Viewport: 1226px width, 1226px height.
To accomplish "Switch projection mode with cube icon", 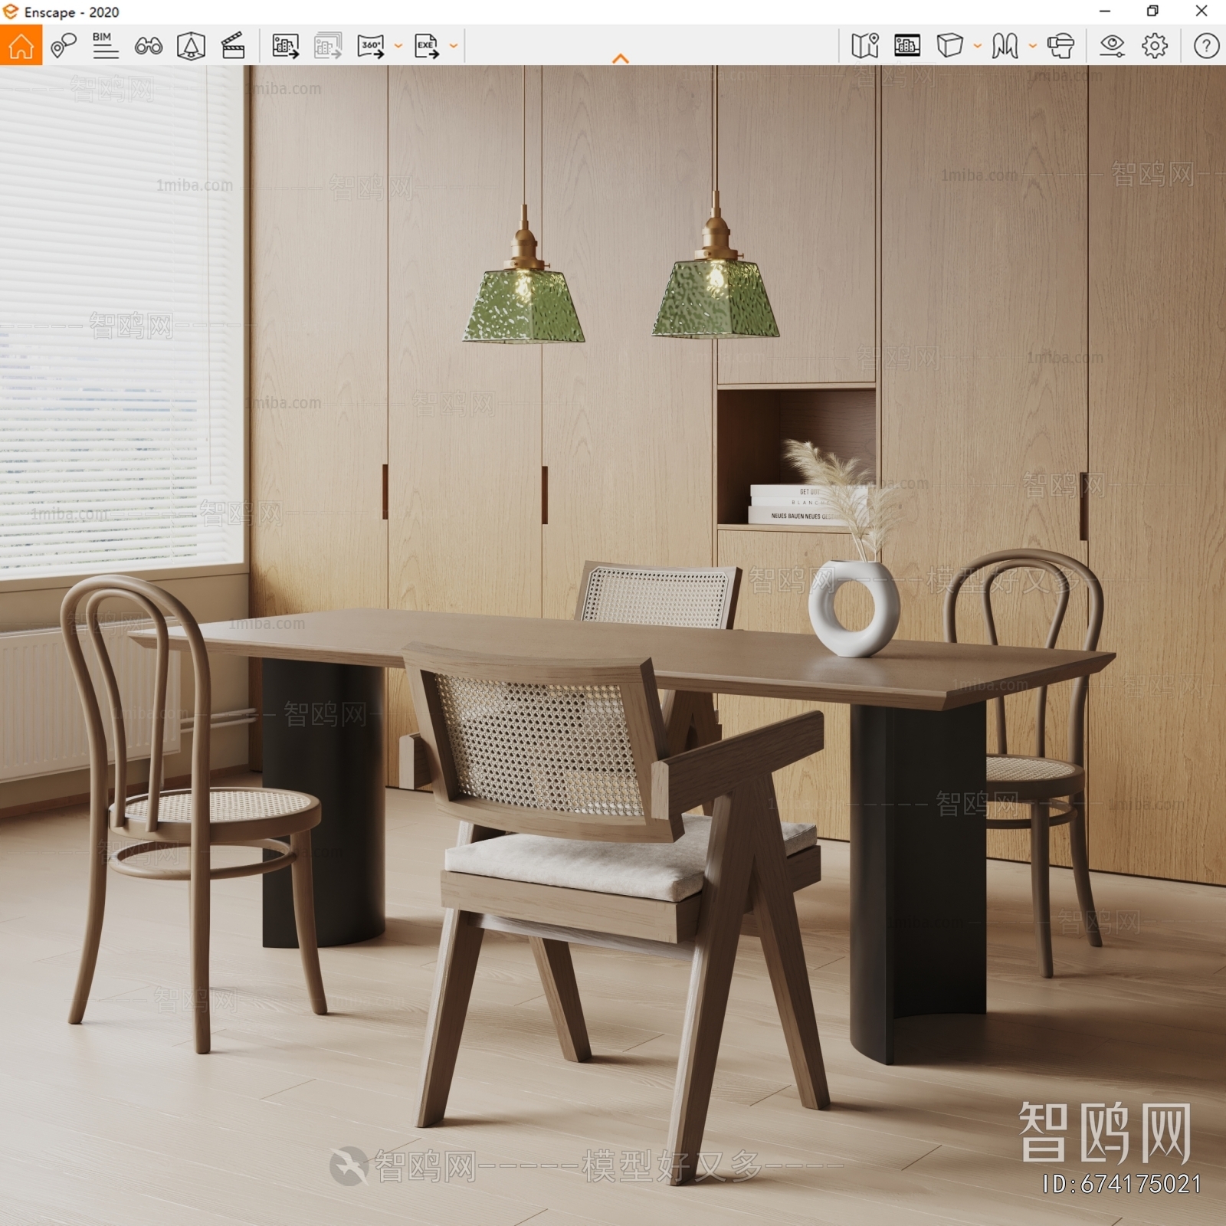I will pyautogui.click(x=949, y=46).
